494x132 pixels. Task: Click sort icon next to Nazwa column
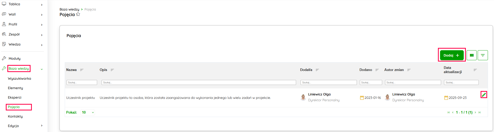coord(82,70)
